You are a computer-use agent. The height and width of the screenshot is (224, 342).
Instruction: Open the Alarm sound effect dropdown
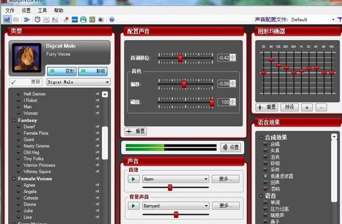[x=176, y=179]
